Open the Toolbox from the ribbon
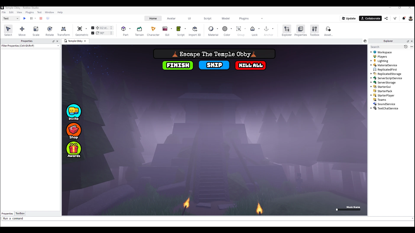 coord(315,31)
